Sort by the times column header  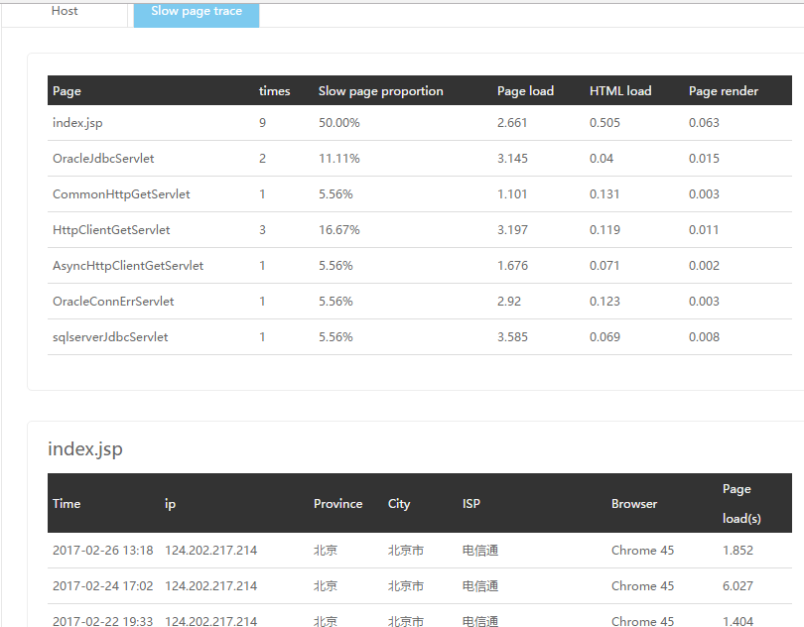274,91
